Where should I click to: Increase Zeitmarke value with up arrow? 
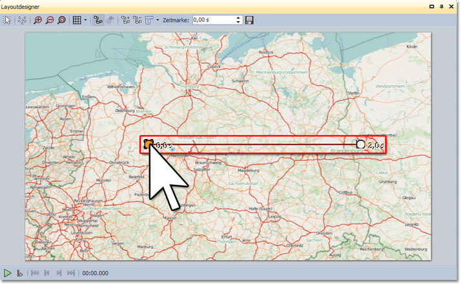point(238,17)
